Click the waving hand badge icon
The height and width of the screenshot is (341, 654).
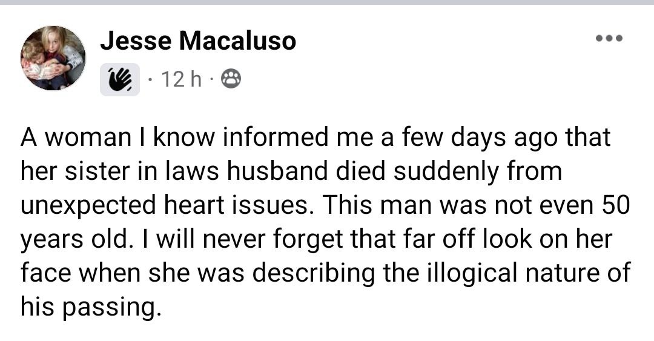[119, 79]
